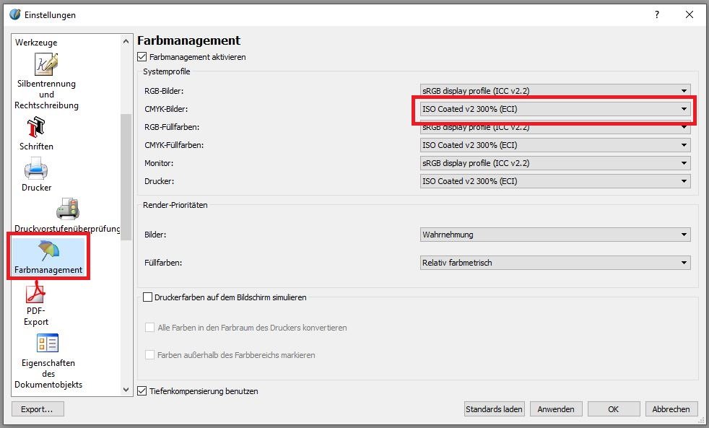
Task: Select the Schriften icon in sidebar
Action: (36, 128)
